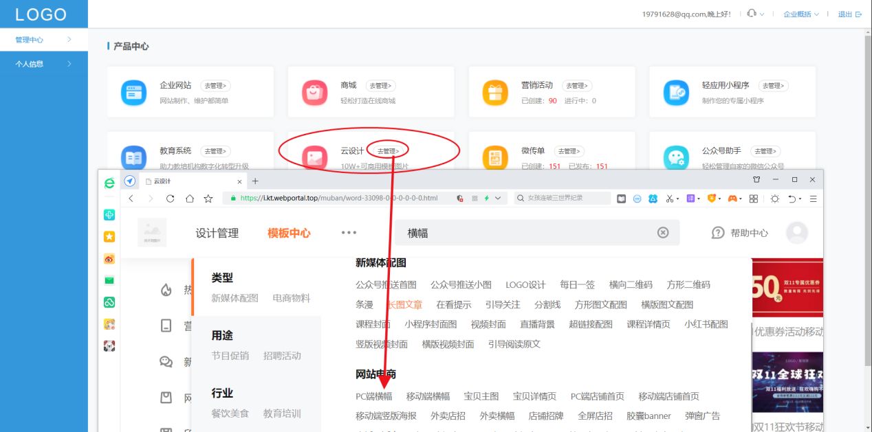Click 去管理 for 营销活动
The image size is (872, 432).
(577, 86)
